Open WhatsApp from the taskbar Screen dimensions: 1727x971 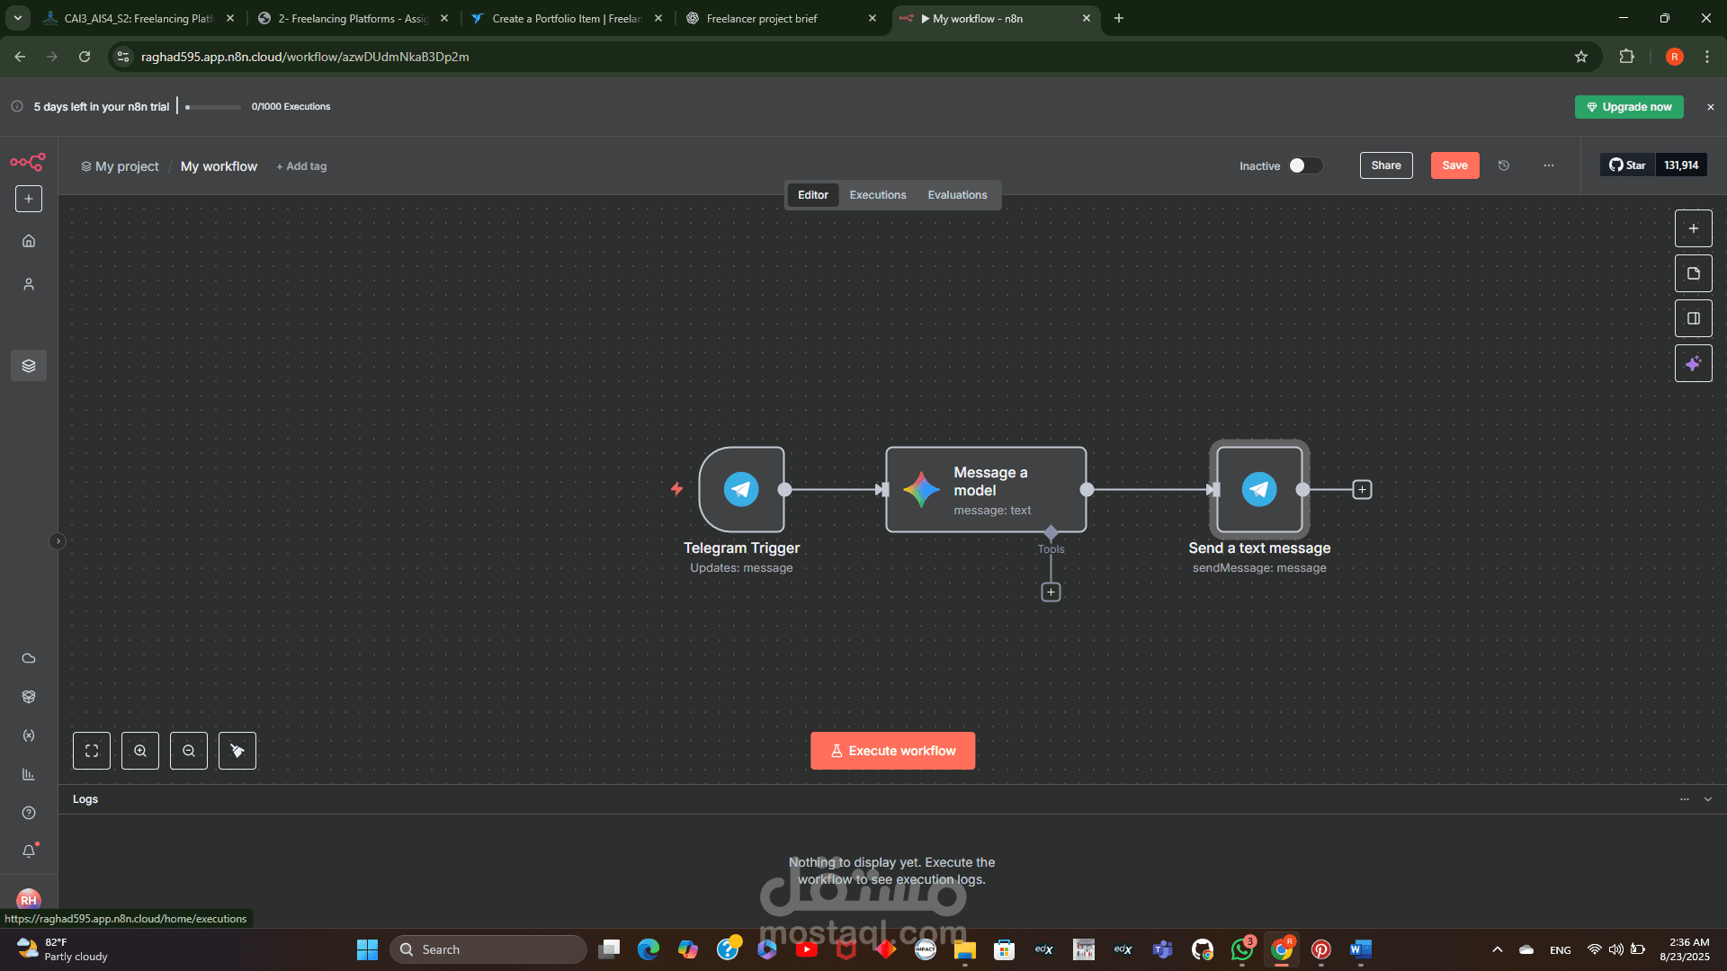coord(1242,949)
